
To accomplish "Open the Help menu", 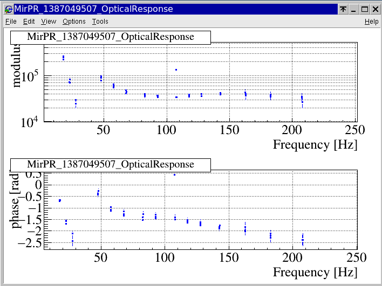I will click(371, 22).
